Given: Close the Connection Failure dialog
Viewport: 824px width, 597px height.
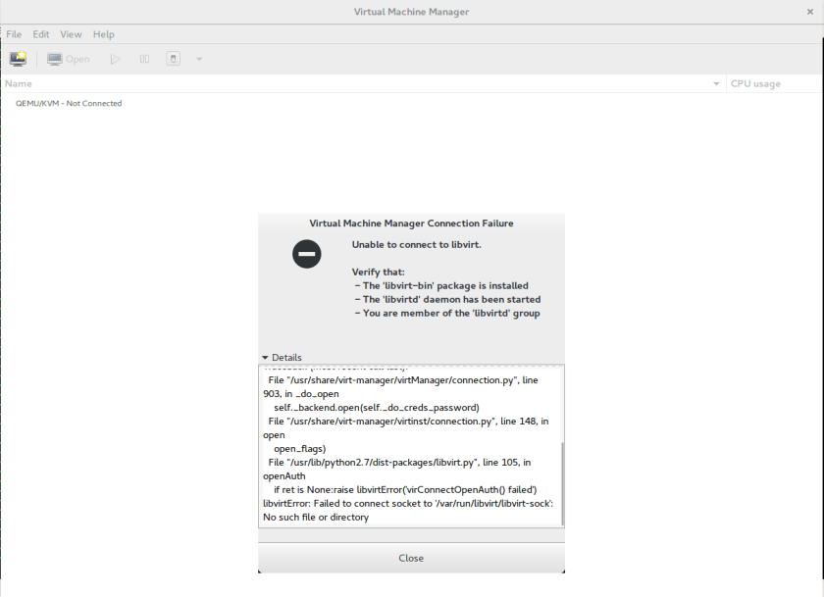Looking at the screenshot, I should (411, 558).
